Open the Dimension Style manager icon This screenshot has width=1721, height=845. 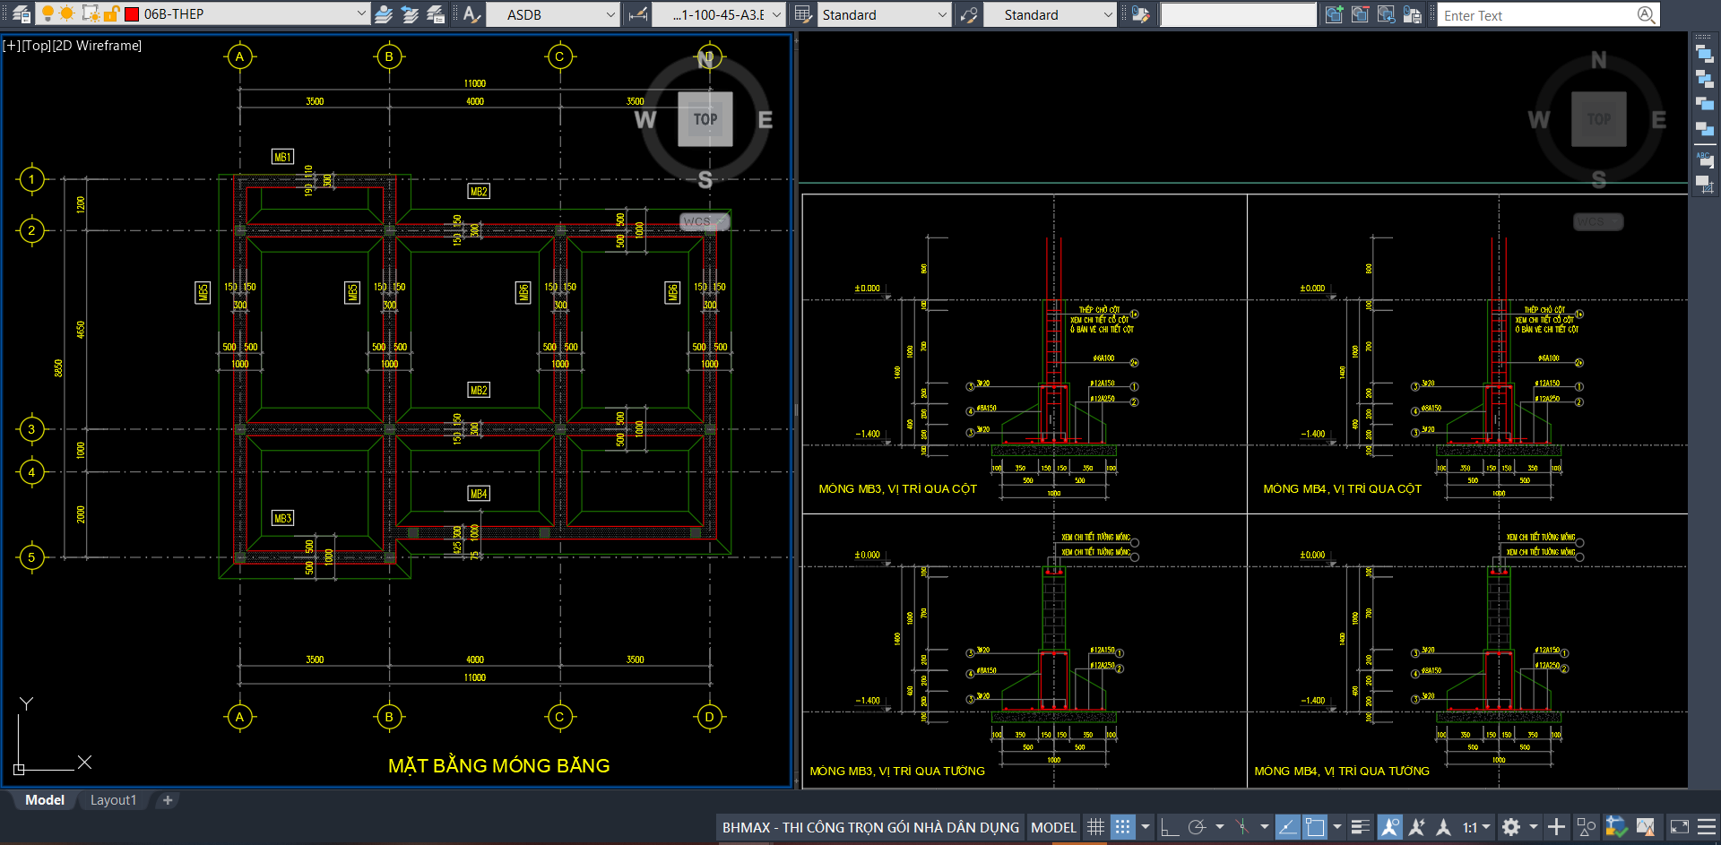tap(638, 14)
